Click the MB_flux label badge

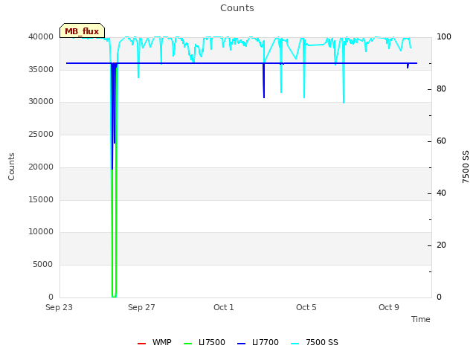[x=82, y=30]
